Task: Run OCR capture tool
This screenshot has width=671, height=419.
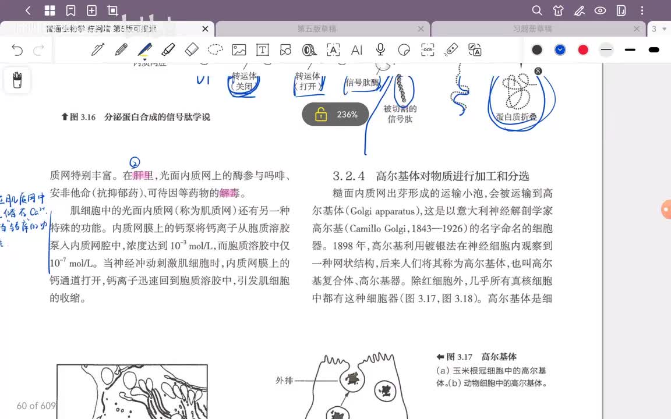Action: (428, 49)
